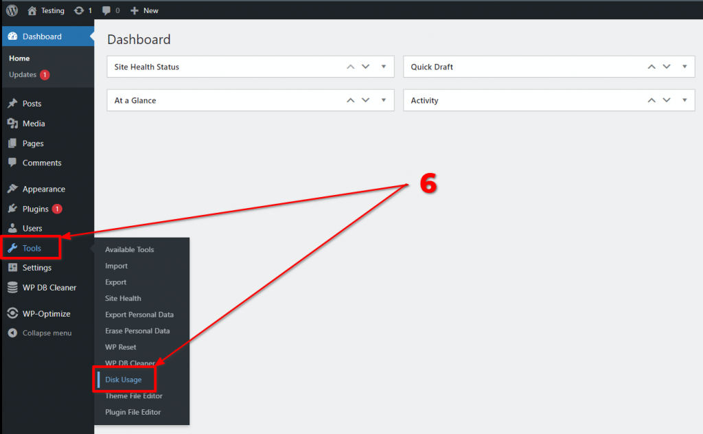This screenshot has height=434, width=703.
Task: Toggle the At a Glance panel
Action: [x=384, y=100]
